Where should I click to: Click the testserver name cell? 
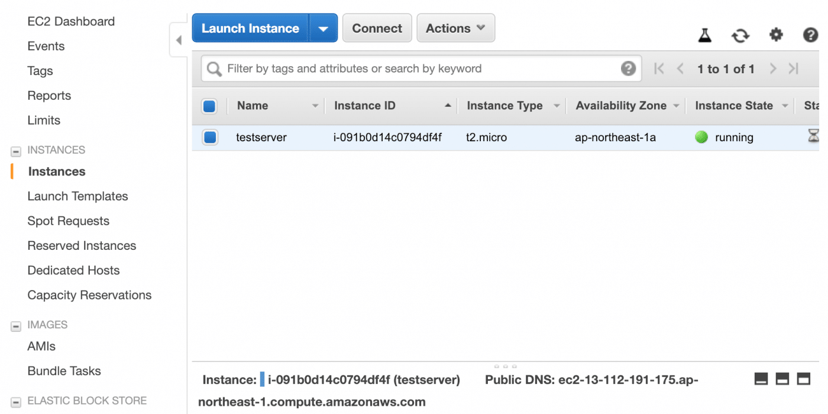(x=261, y=138)
